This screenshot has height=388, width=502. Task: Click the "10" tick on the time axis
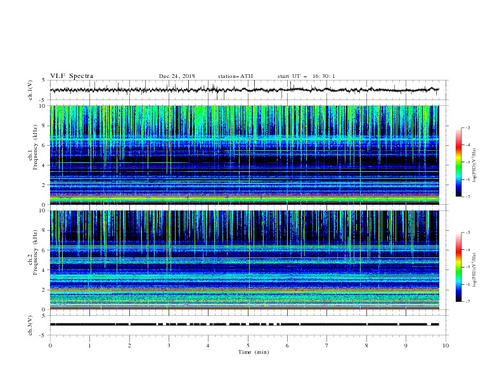(446, 346)
